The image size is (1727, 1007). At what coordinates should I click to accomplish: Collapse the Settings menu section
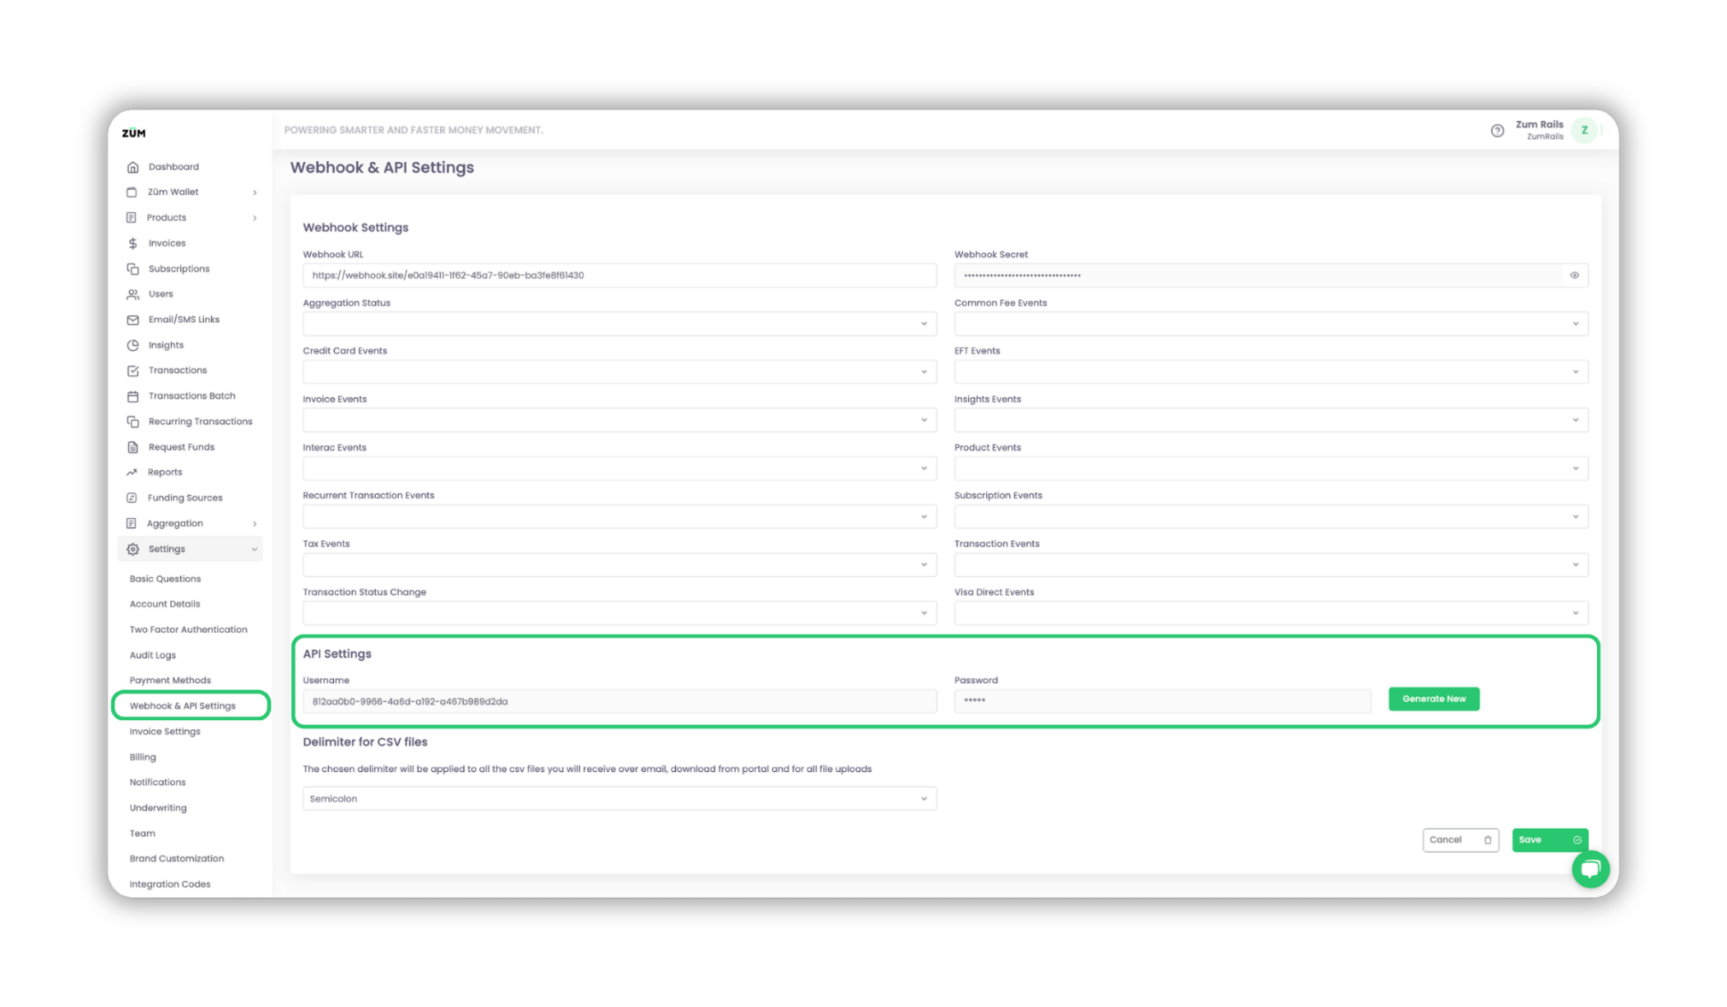254,549
